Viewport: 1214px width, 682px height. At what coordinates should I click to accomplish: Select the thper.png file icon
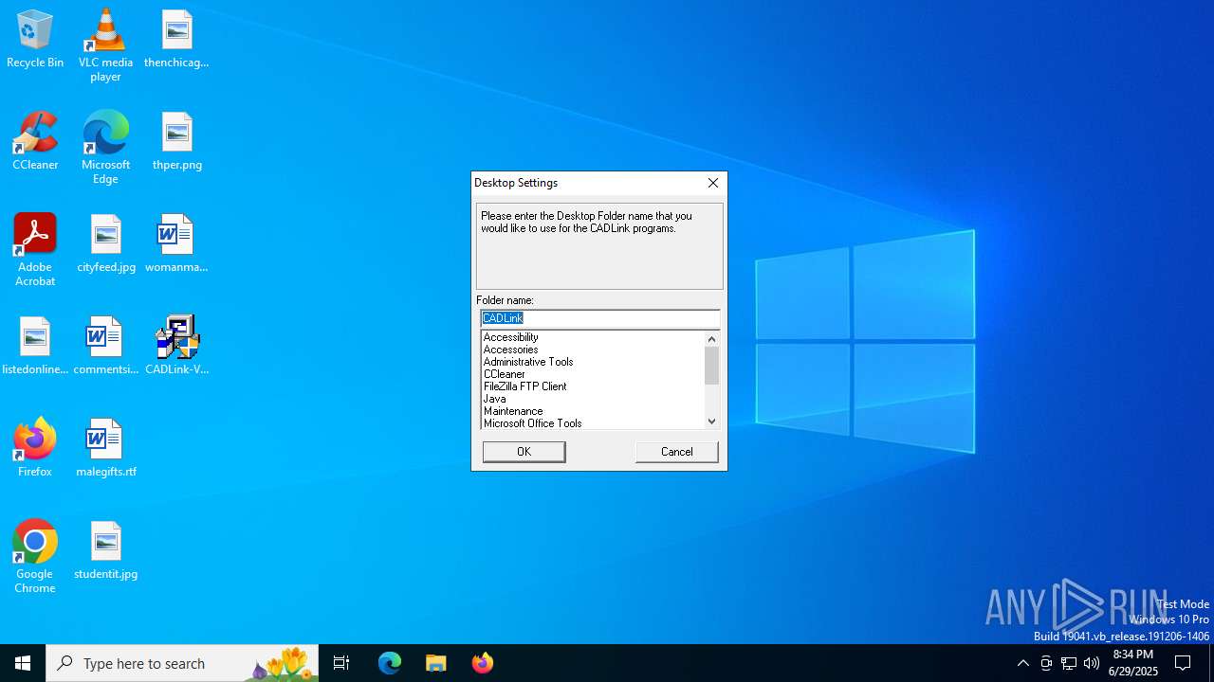click(x=176, y=142)
